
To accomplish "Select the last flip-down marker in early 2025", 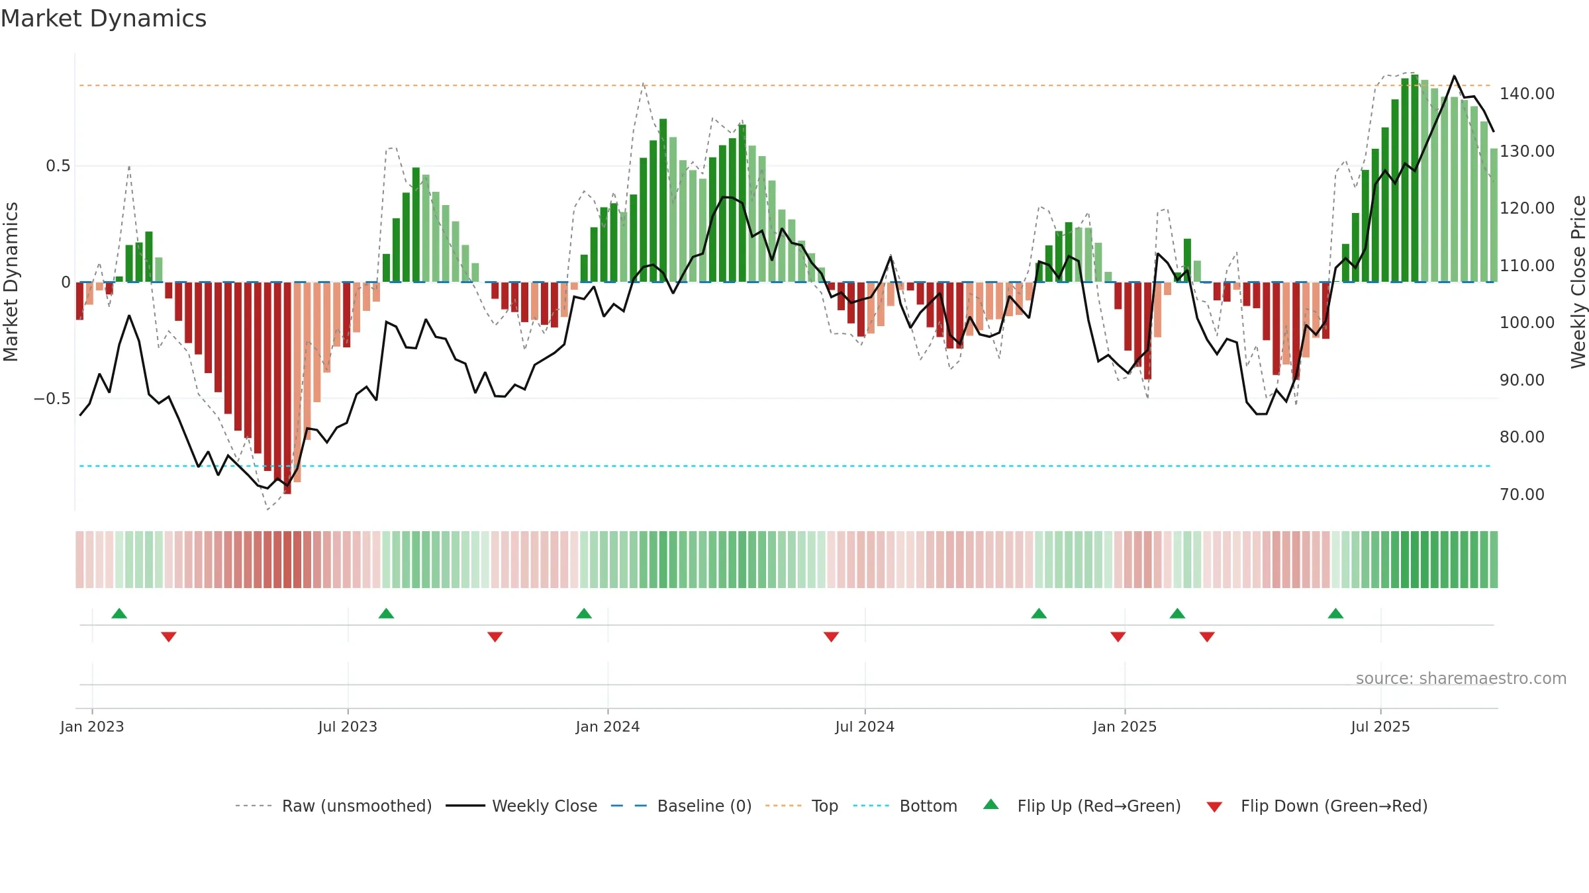I will coord(1207,637).
